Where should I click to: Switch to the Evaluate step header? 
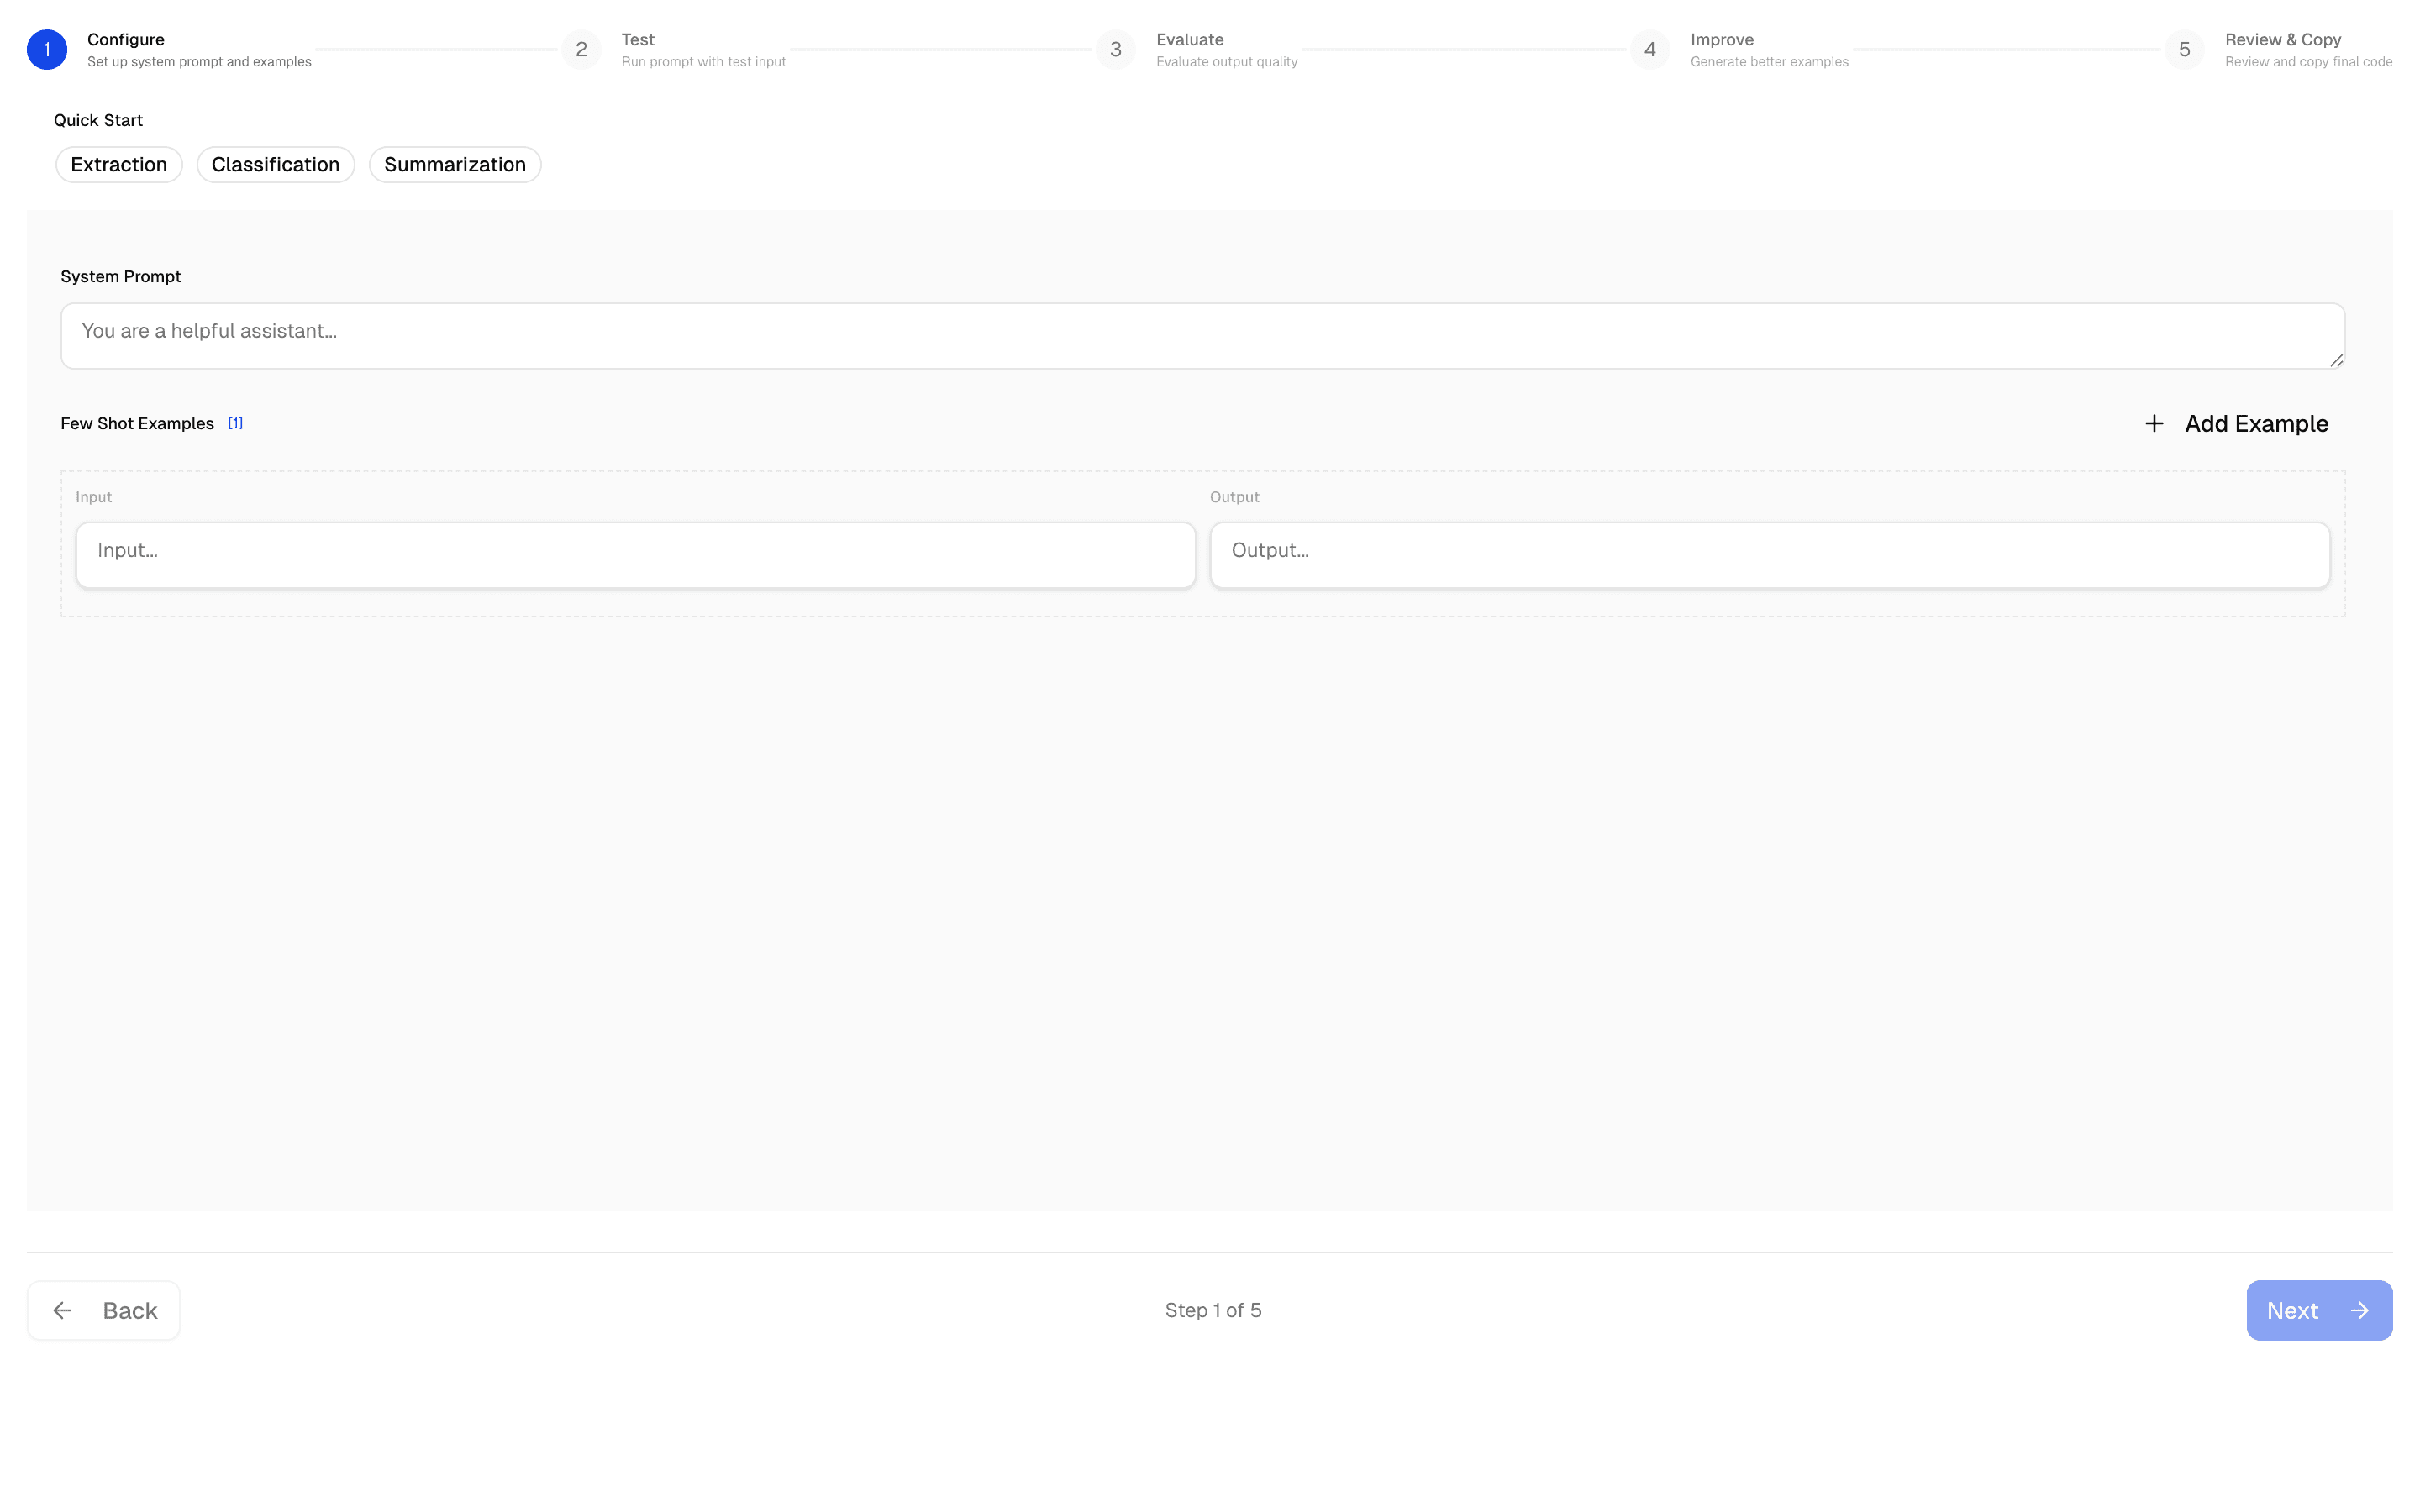click(x=1190, y=39)
